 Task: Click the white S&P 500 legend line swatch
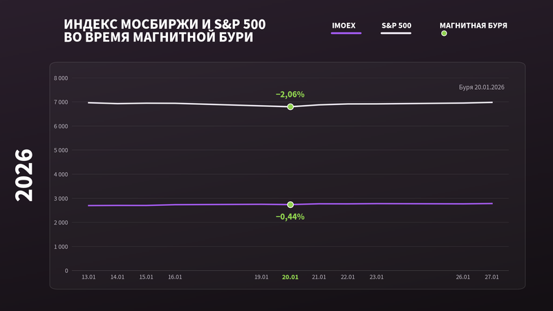(x=395, y=33)
